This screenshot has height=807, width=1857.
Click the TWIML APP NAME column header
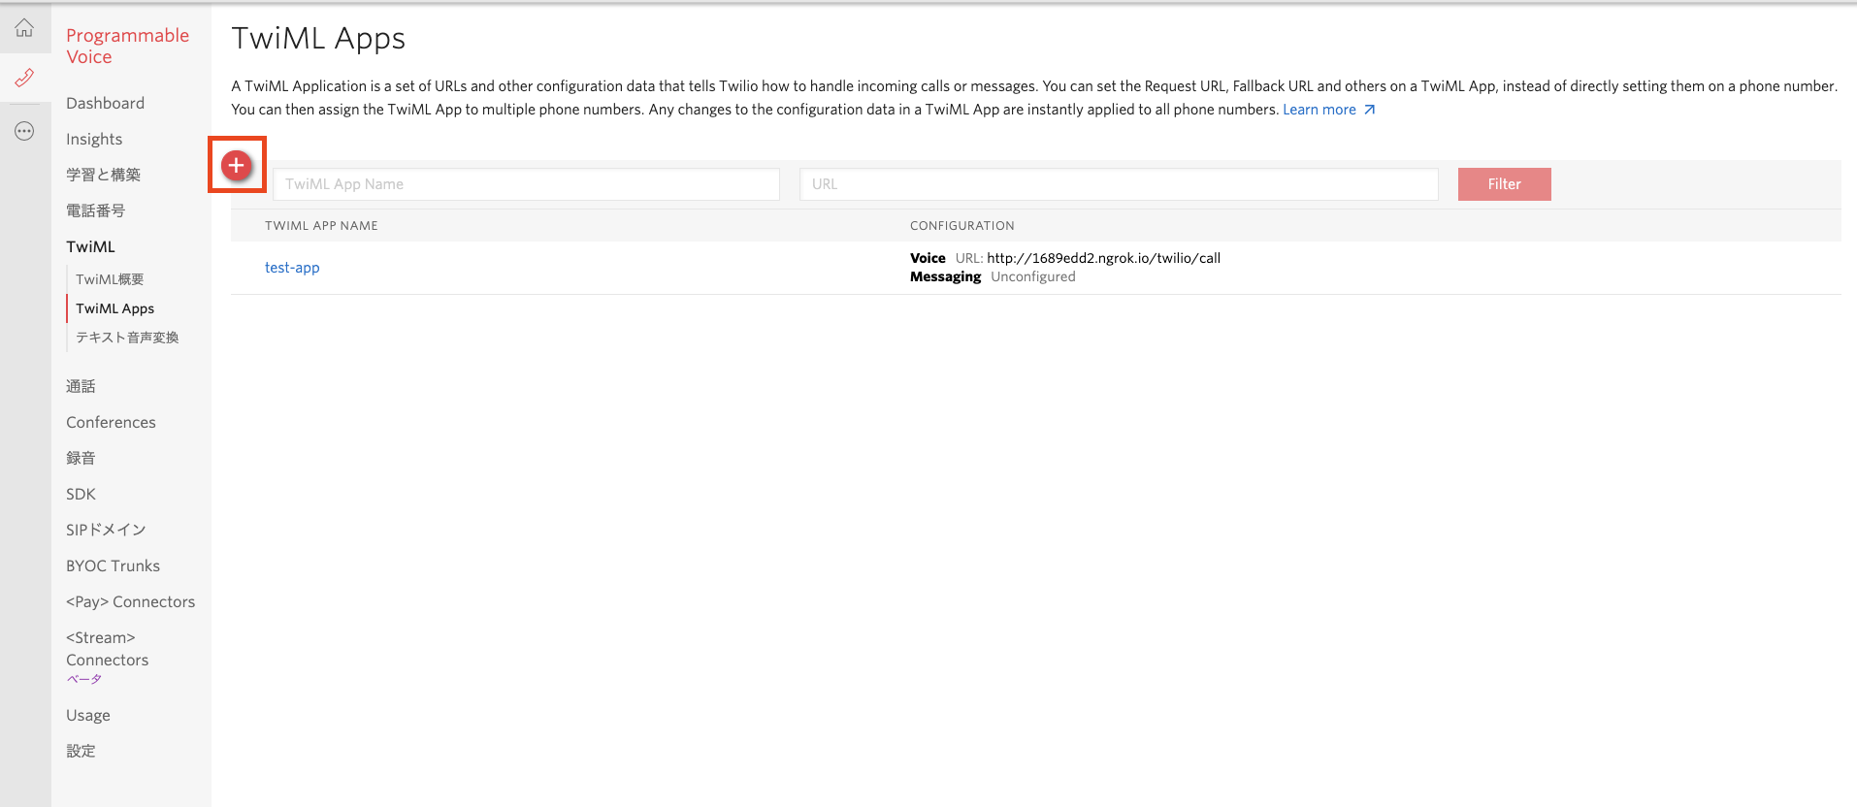tap(321, 226)
